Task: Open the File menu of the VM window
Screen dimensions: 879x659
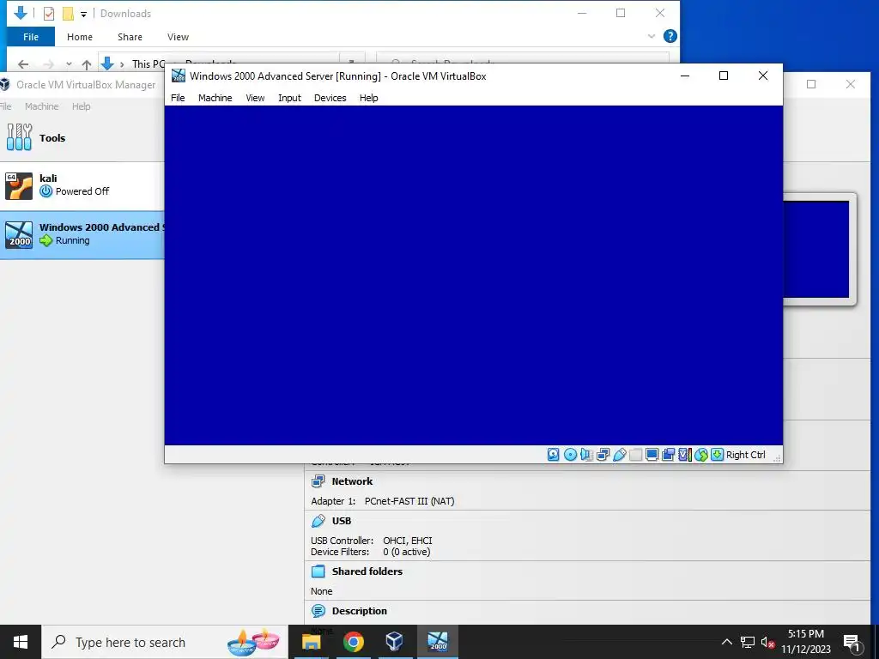Action: [178, 98]
